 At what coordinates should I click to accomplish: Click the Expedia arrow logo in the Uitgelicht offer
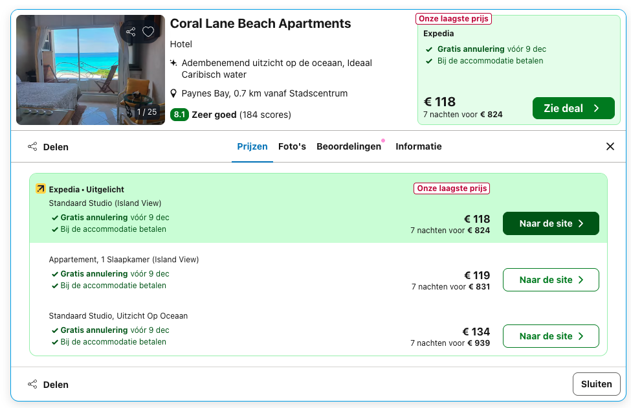click(40, 189)
